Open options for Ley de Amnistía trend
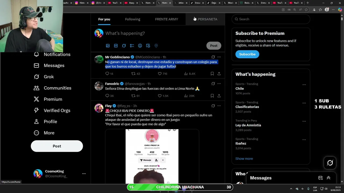Viewport: 344px width, 193px height. pyautogui.click(x=304, y=121)
